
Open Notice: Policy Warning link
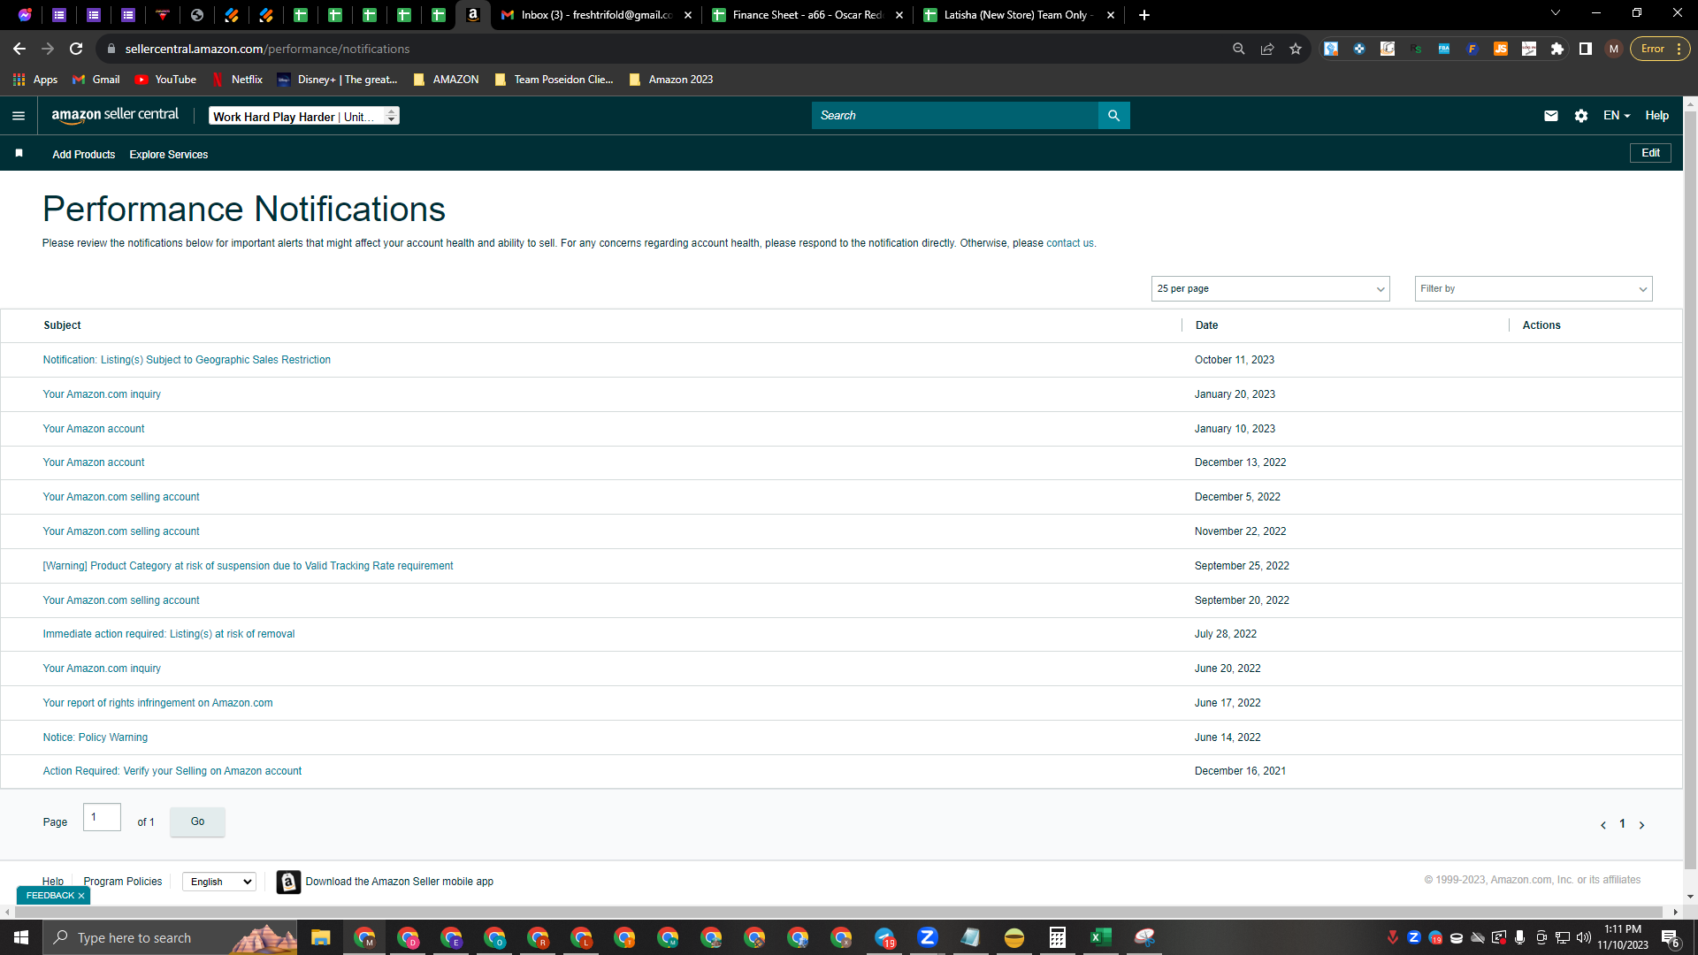(x=96, y=737)
